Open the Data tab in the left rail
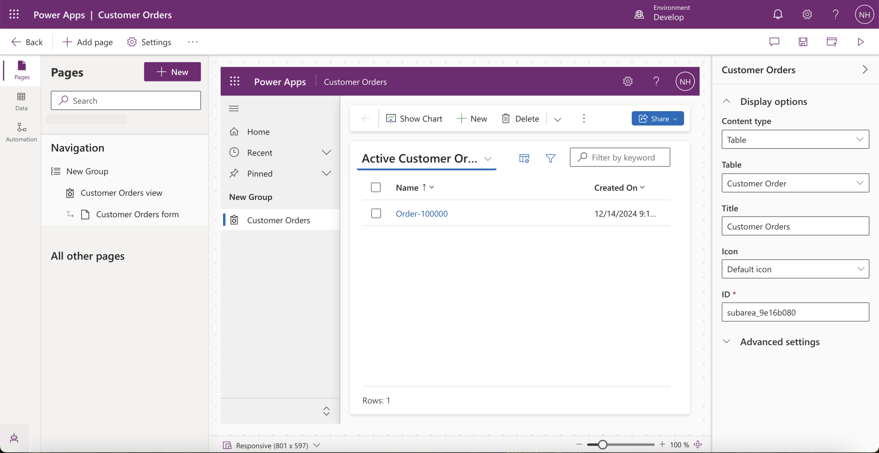The height and width of the screenshot is (453, 879). 21,101
